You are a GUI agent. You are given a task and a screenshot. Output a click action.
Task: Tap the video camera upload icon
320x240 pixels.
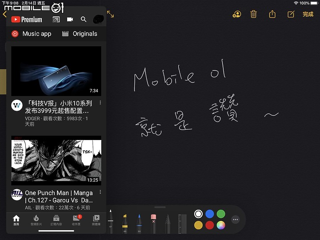point(70,20)
